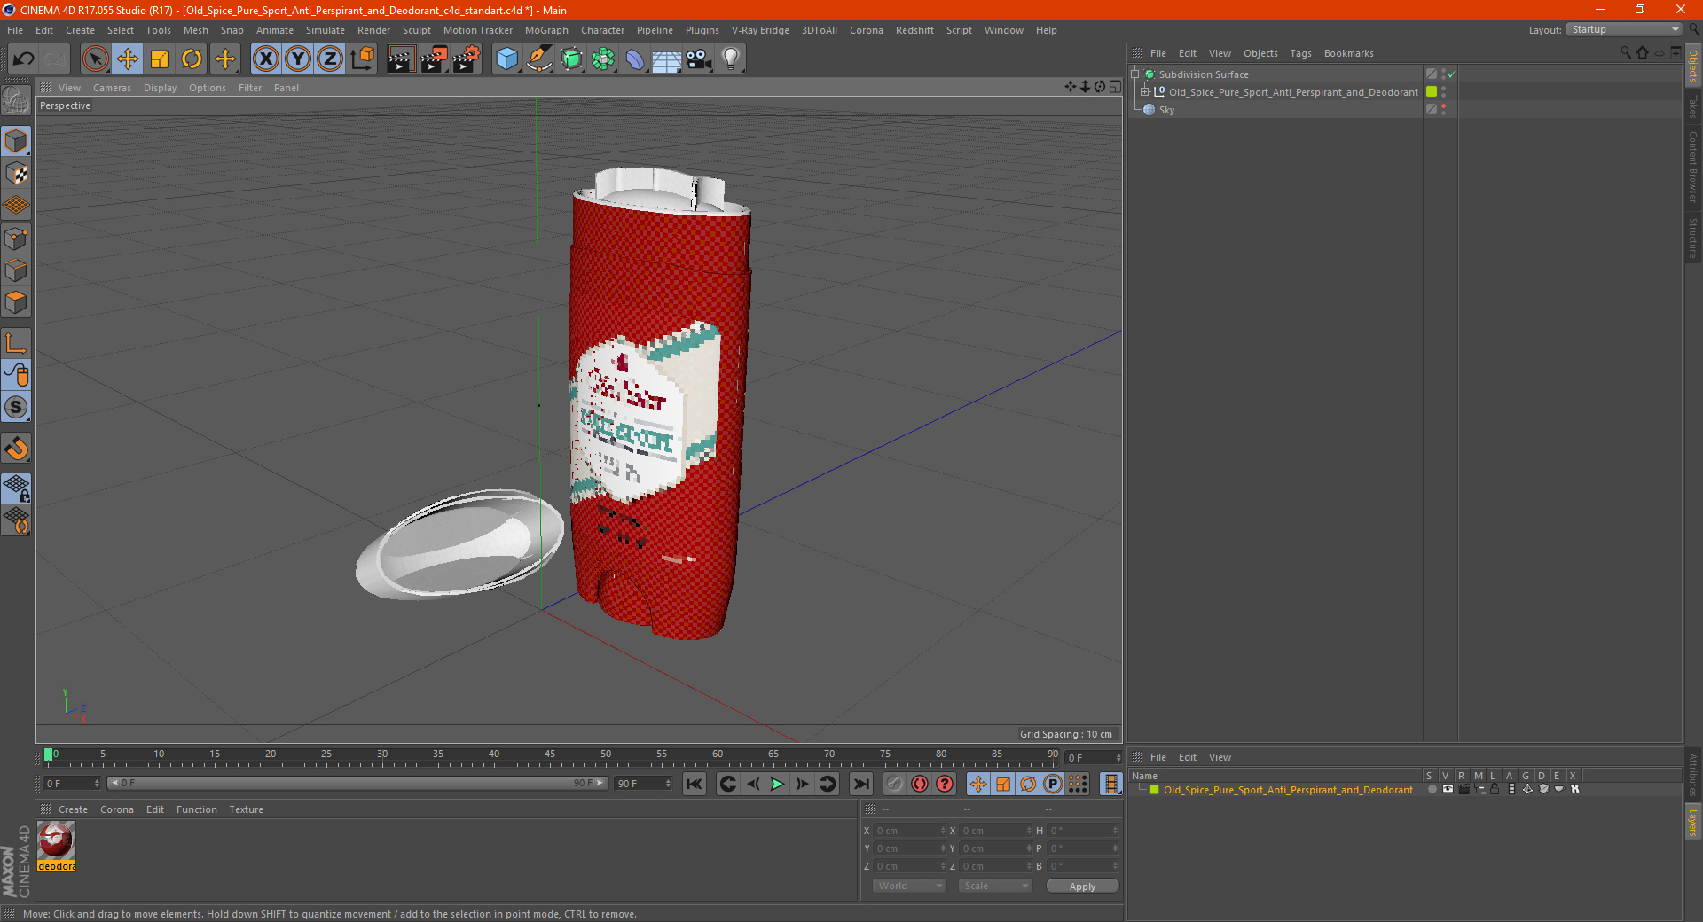Toggle Autokeying

coord(920,784)
